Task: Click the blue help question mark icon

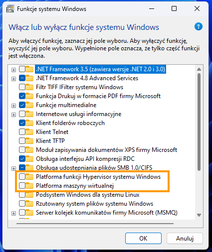Action: pos(199,26)
